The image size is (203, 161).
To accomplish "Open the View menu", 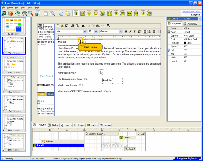I will pyautogui.click(x=23, y=8).
